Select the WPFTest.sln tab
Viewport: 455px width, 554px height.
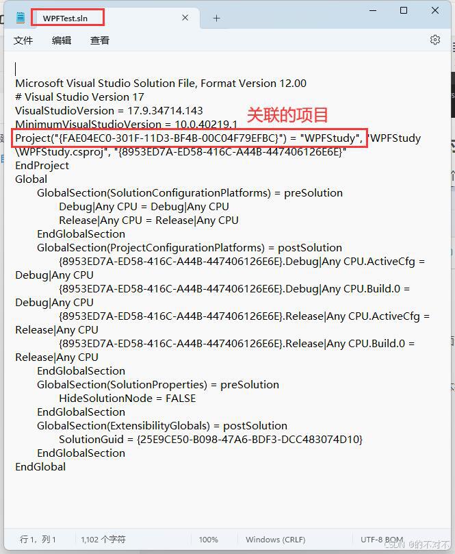[65, 18]
